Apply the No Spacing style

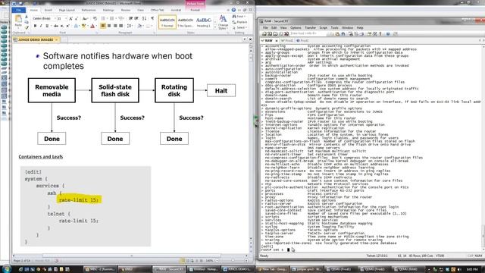click(185, 22)
